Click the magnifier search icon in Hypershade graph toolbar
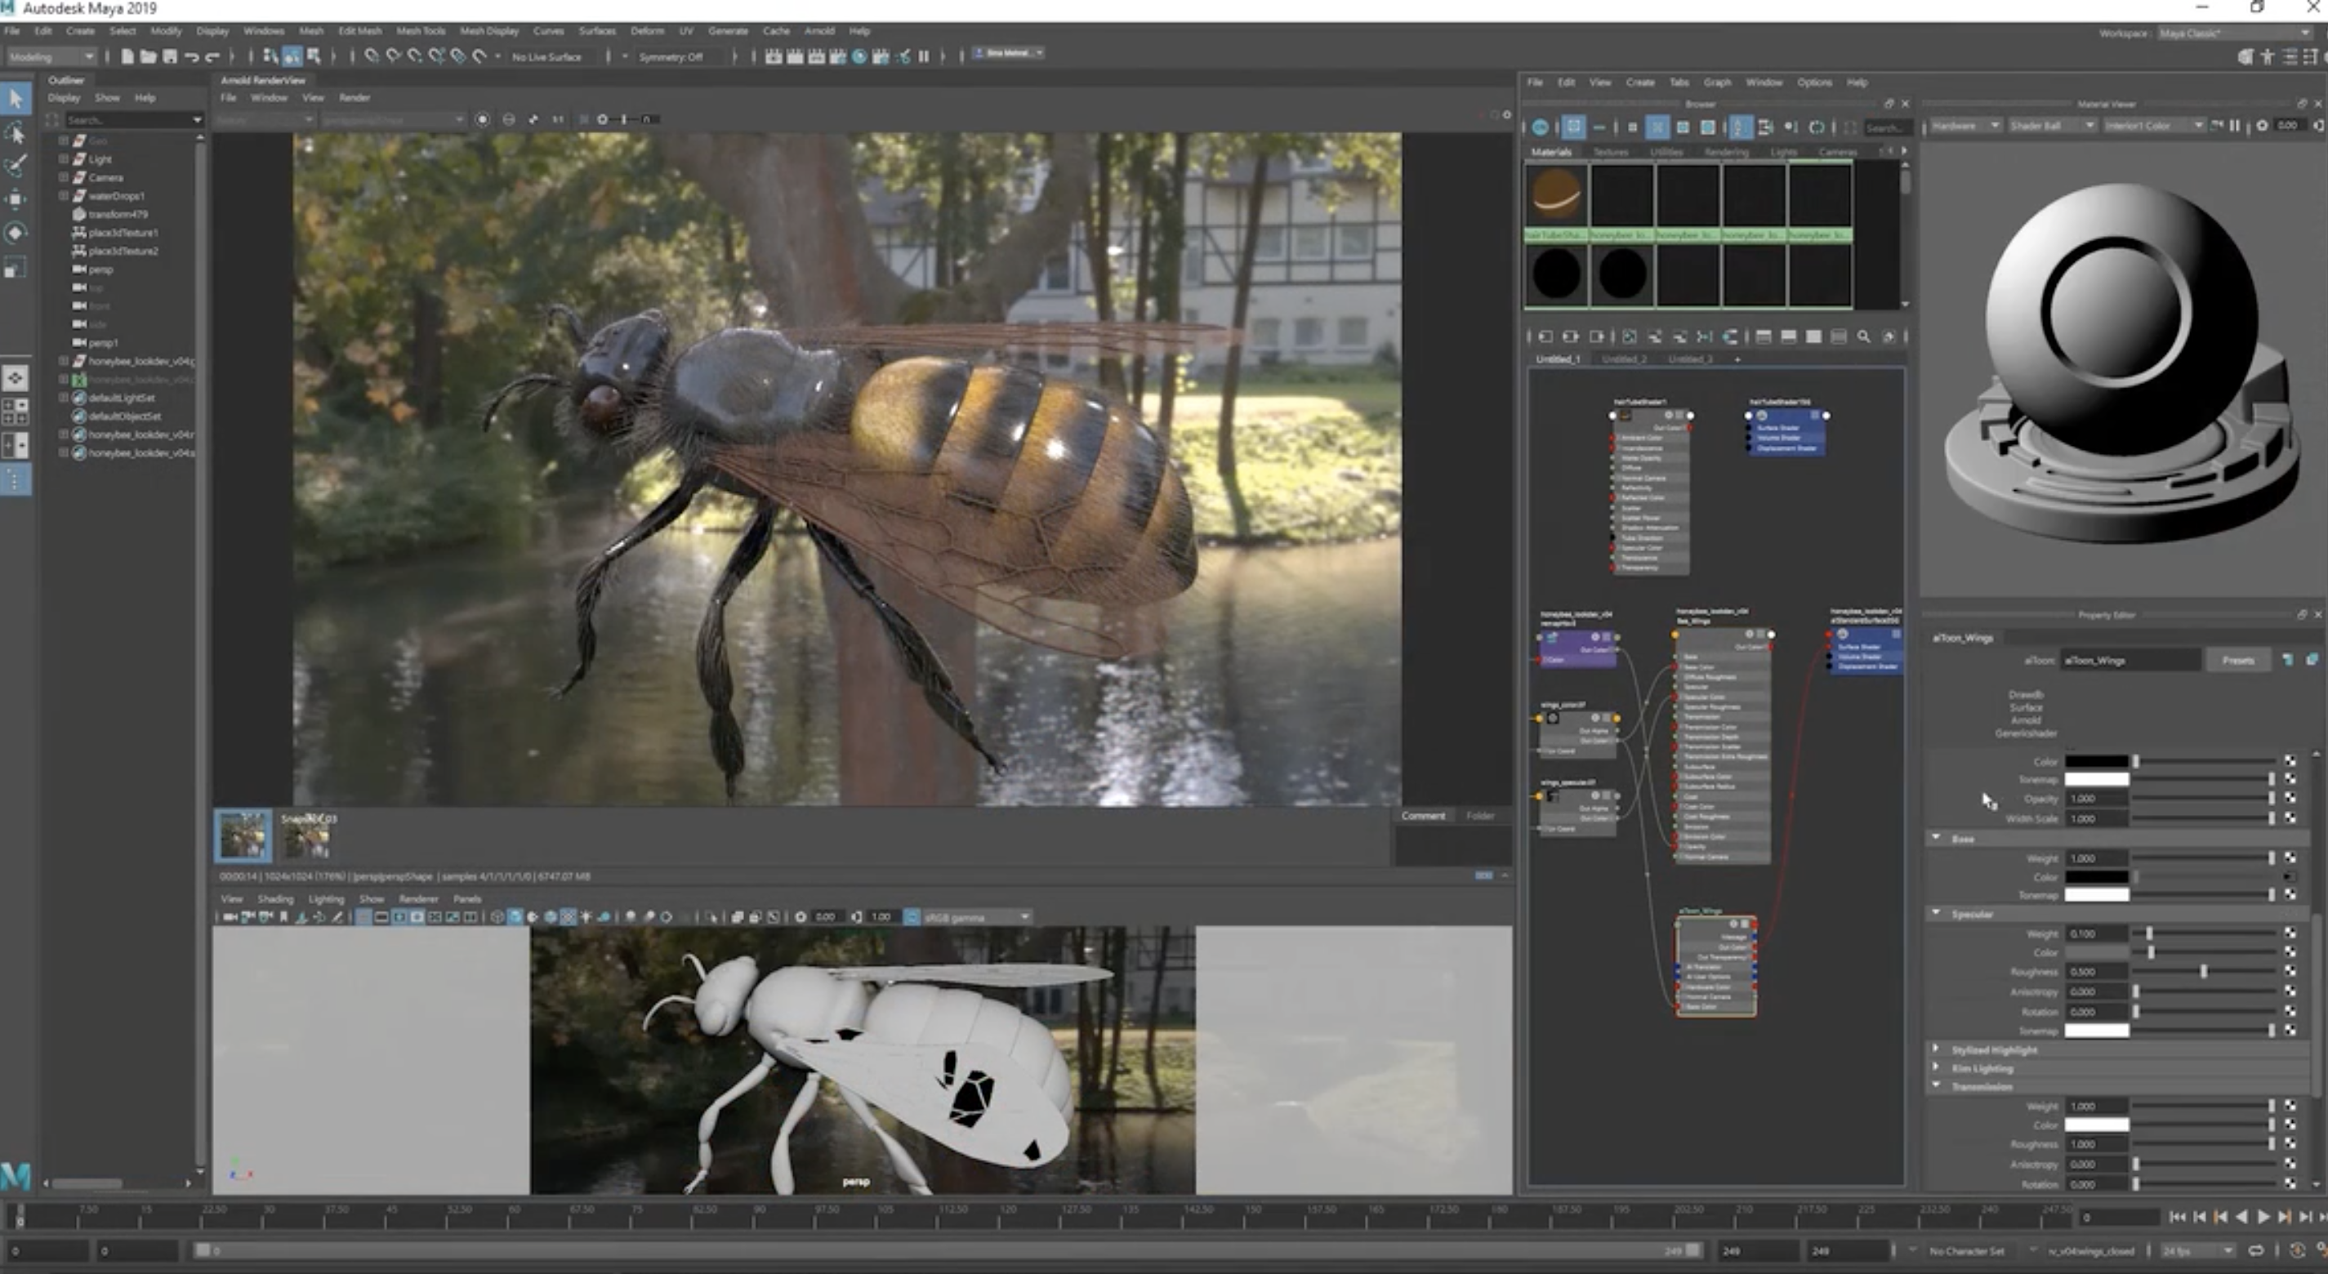2328x1274 pixels. click(1862, 336)
